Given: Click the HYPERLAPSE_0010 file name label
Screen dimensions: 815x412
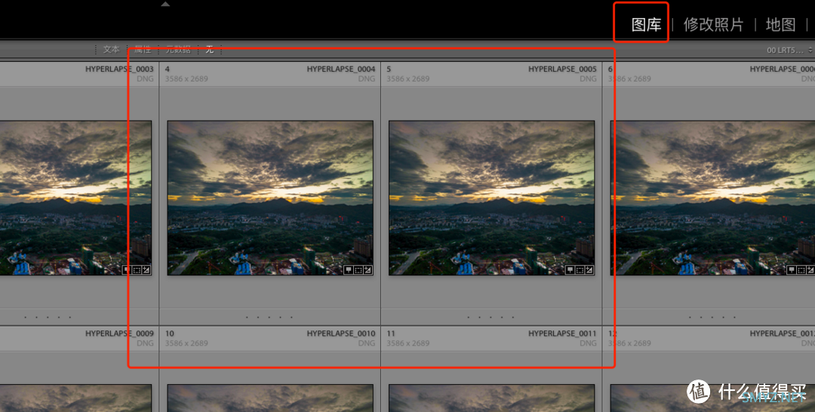Looking at the screenshot, I should pyautogui.click(x=341, y=334).
